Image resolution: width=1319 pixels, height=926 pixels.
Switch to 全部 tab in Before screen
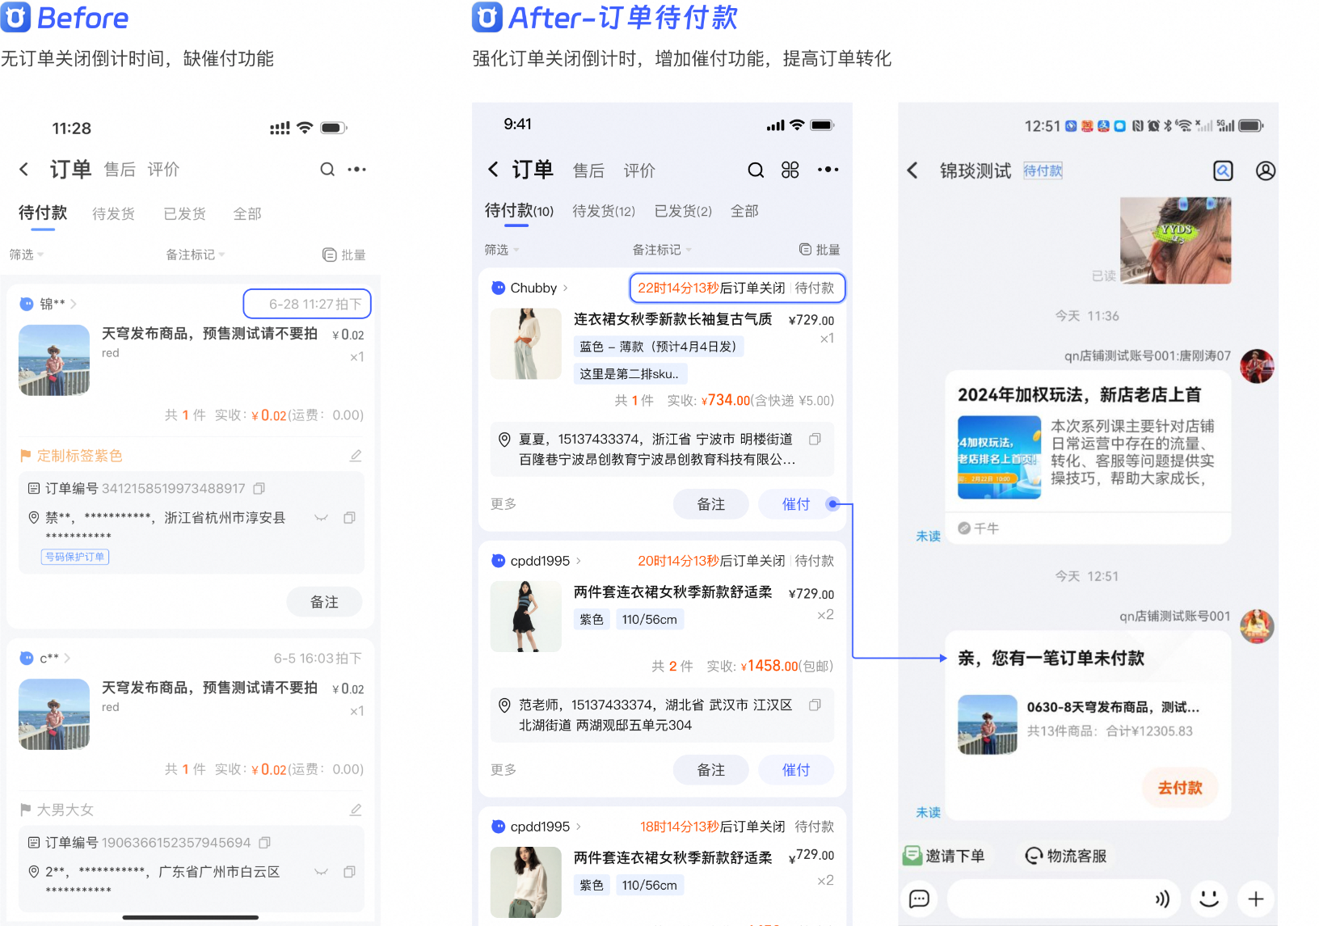247,213
